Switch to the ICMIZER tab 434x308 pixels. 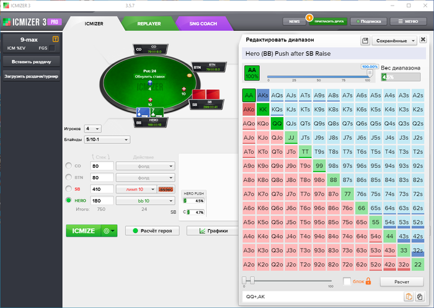[x=94, y=24]
